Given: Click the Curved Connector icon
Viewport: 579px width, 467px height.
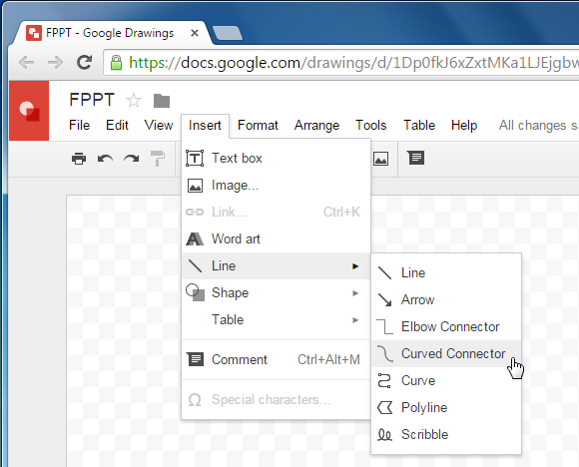Looking at the screenshot, I should click(384, 353).
